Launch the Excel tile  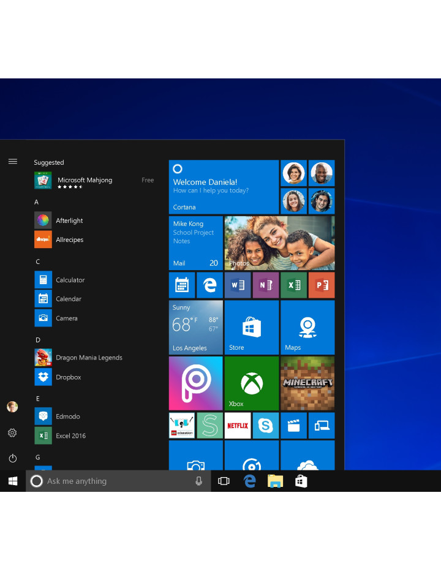click(x=293, y=285)
